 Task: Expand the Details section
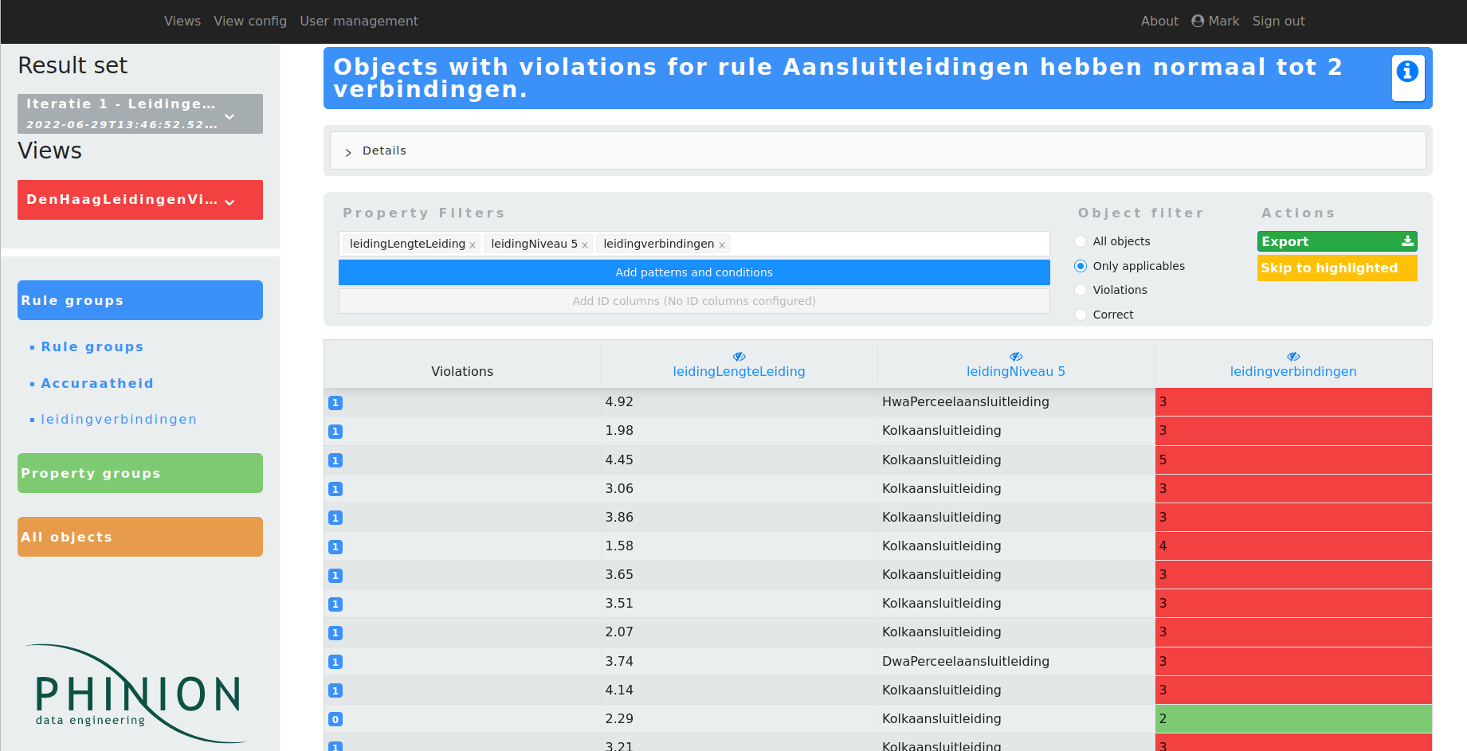[x=877, y=151]
